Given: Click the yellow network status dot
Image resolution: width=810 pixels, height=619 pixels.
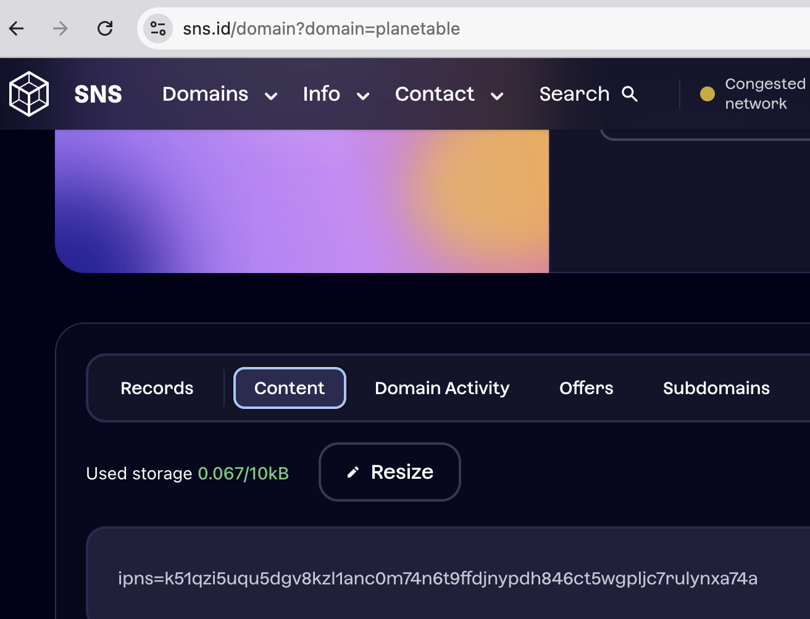Looking at the screenshot, I should point(708,94).
